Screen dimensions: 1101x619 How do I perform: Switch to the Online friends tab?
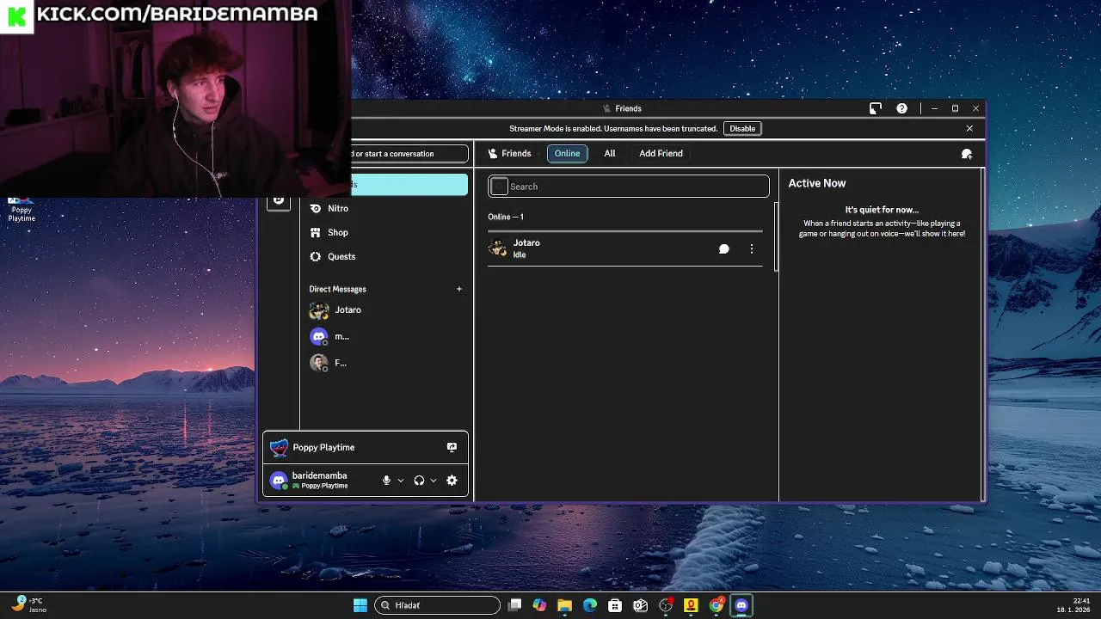567,153
